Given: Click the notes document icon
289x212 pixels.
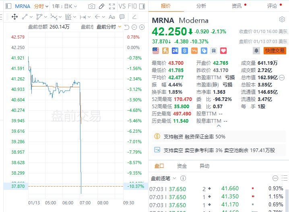Looking at the screenshot, I should pyautogui.click(x=214, y=51).
